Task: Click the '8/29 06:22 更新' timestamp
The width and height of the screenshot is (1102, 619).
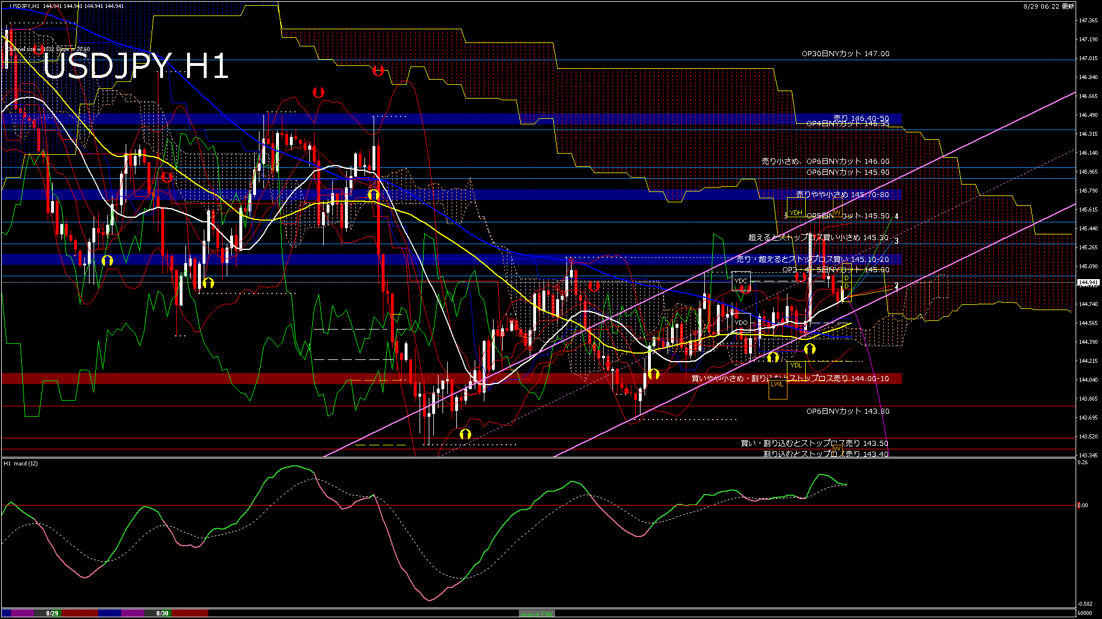Action: coord(1048,6)
